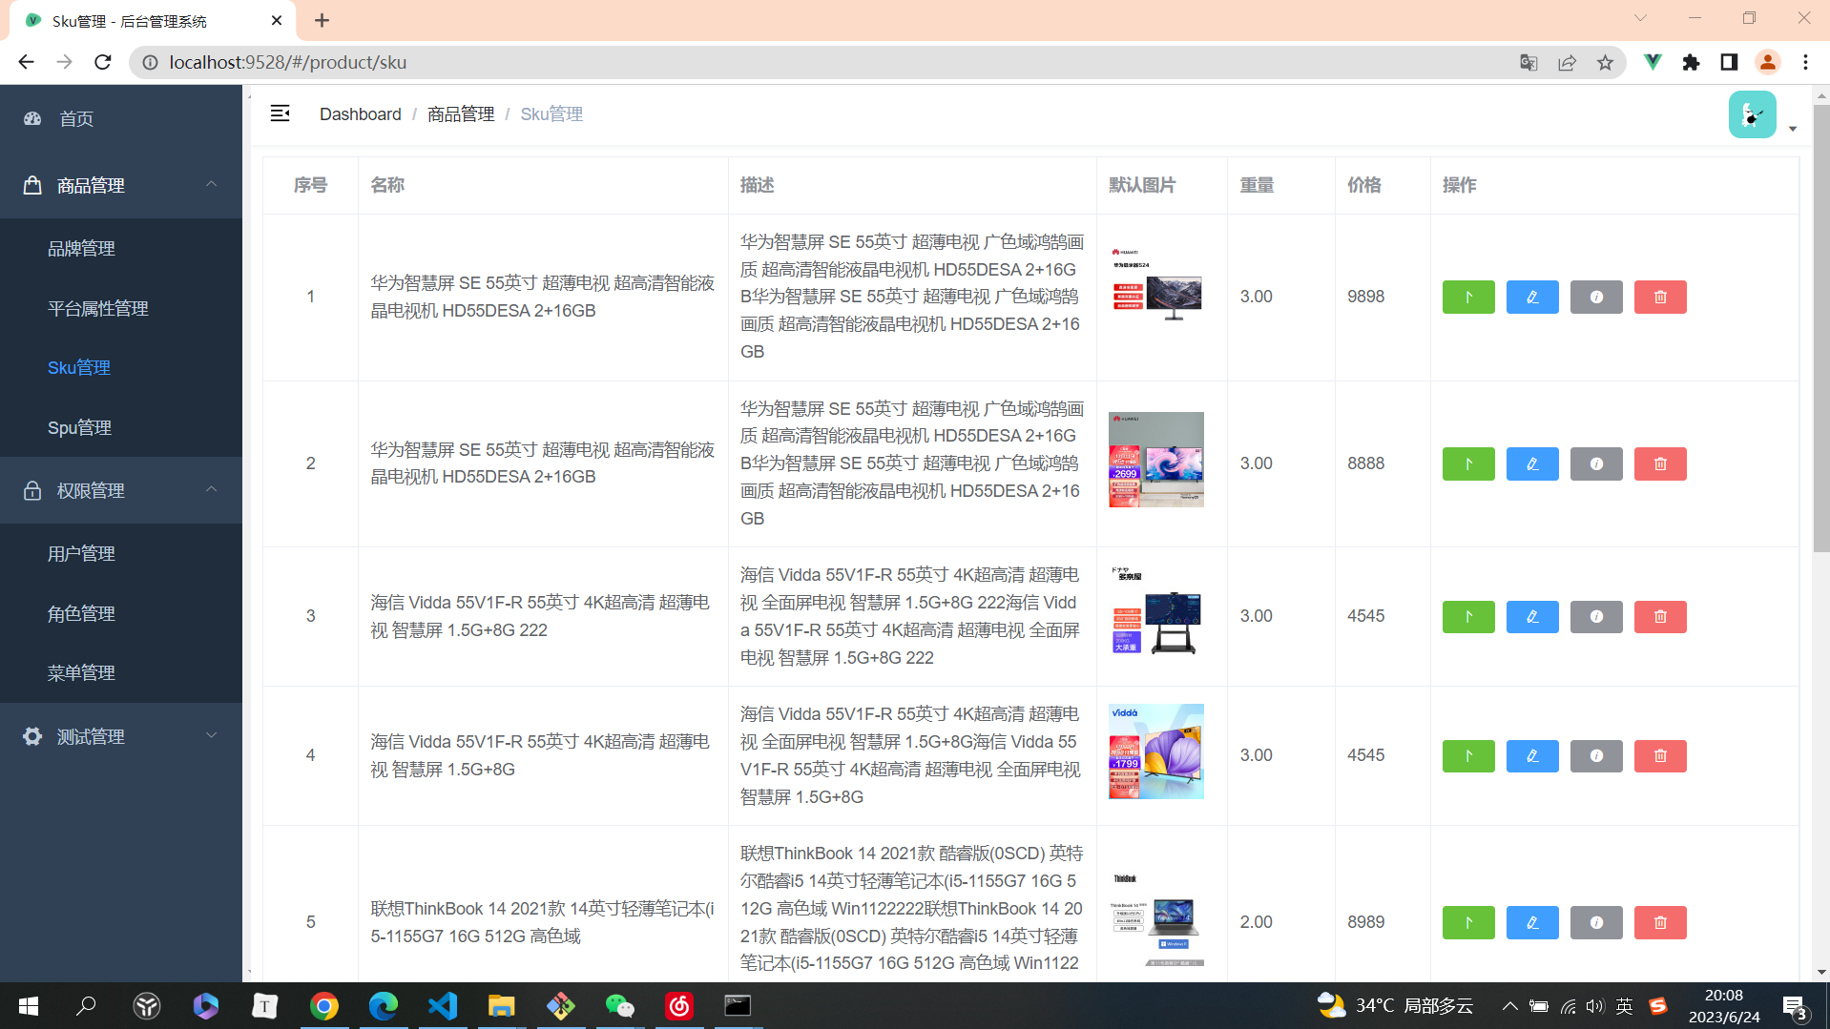This screenshot has width=1830, height=1029.
Task: View info of SKU priced 8888
Action: pos(1596,463)
